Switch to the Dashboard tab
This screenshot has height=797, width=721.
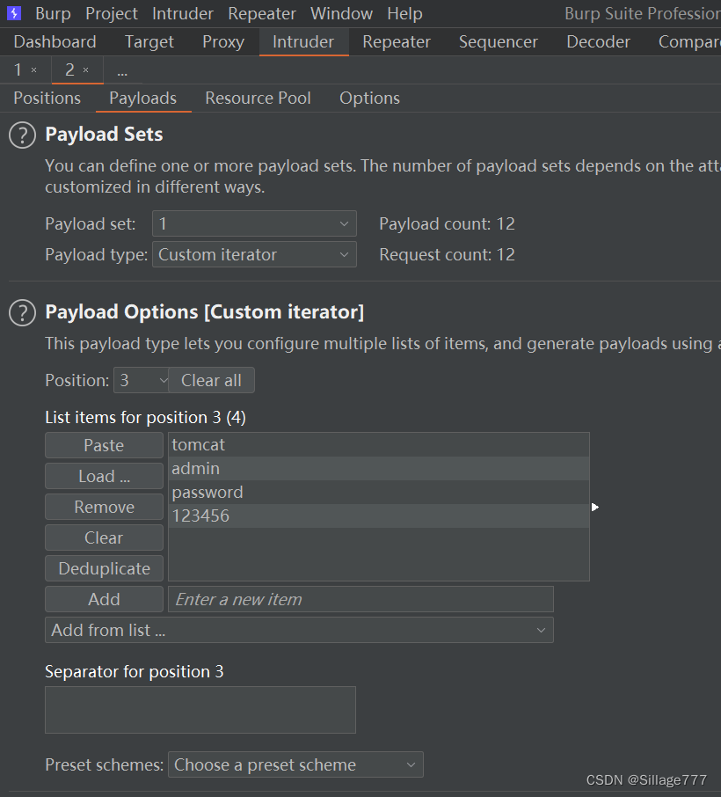[x=55, y=41]
